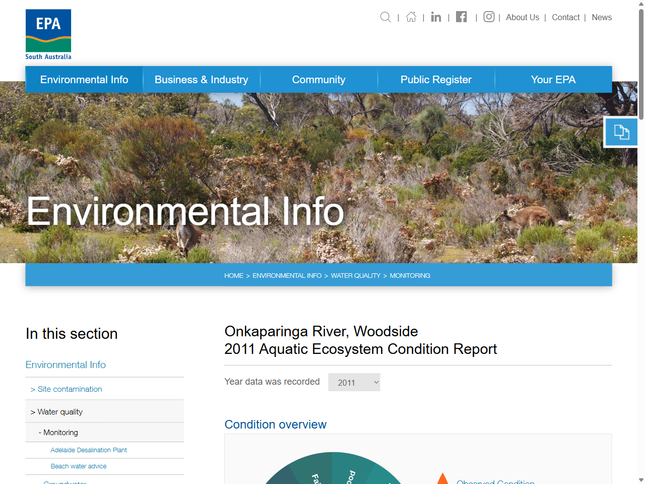Switch to the Your EPA menu
Screen dimensions: 645x484
pos(553,79)
